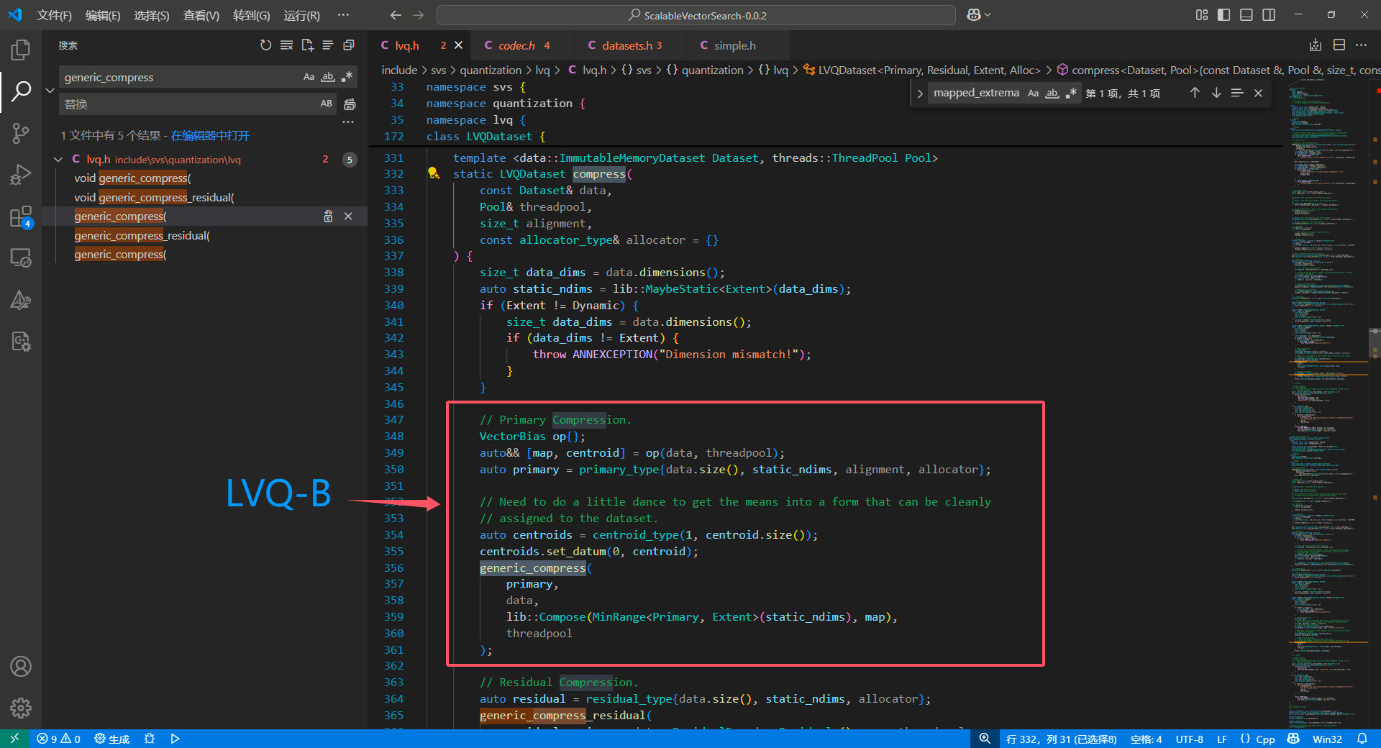The width and height of the screenshot is (1381, 748).
Task: Toggle match case in search panel
Action: pos(309,77)
